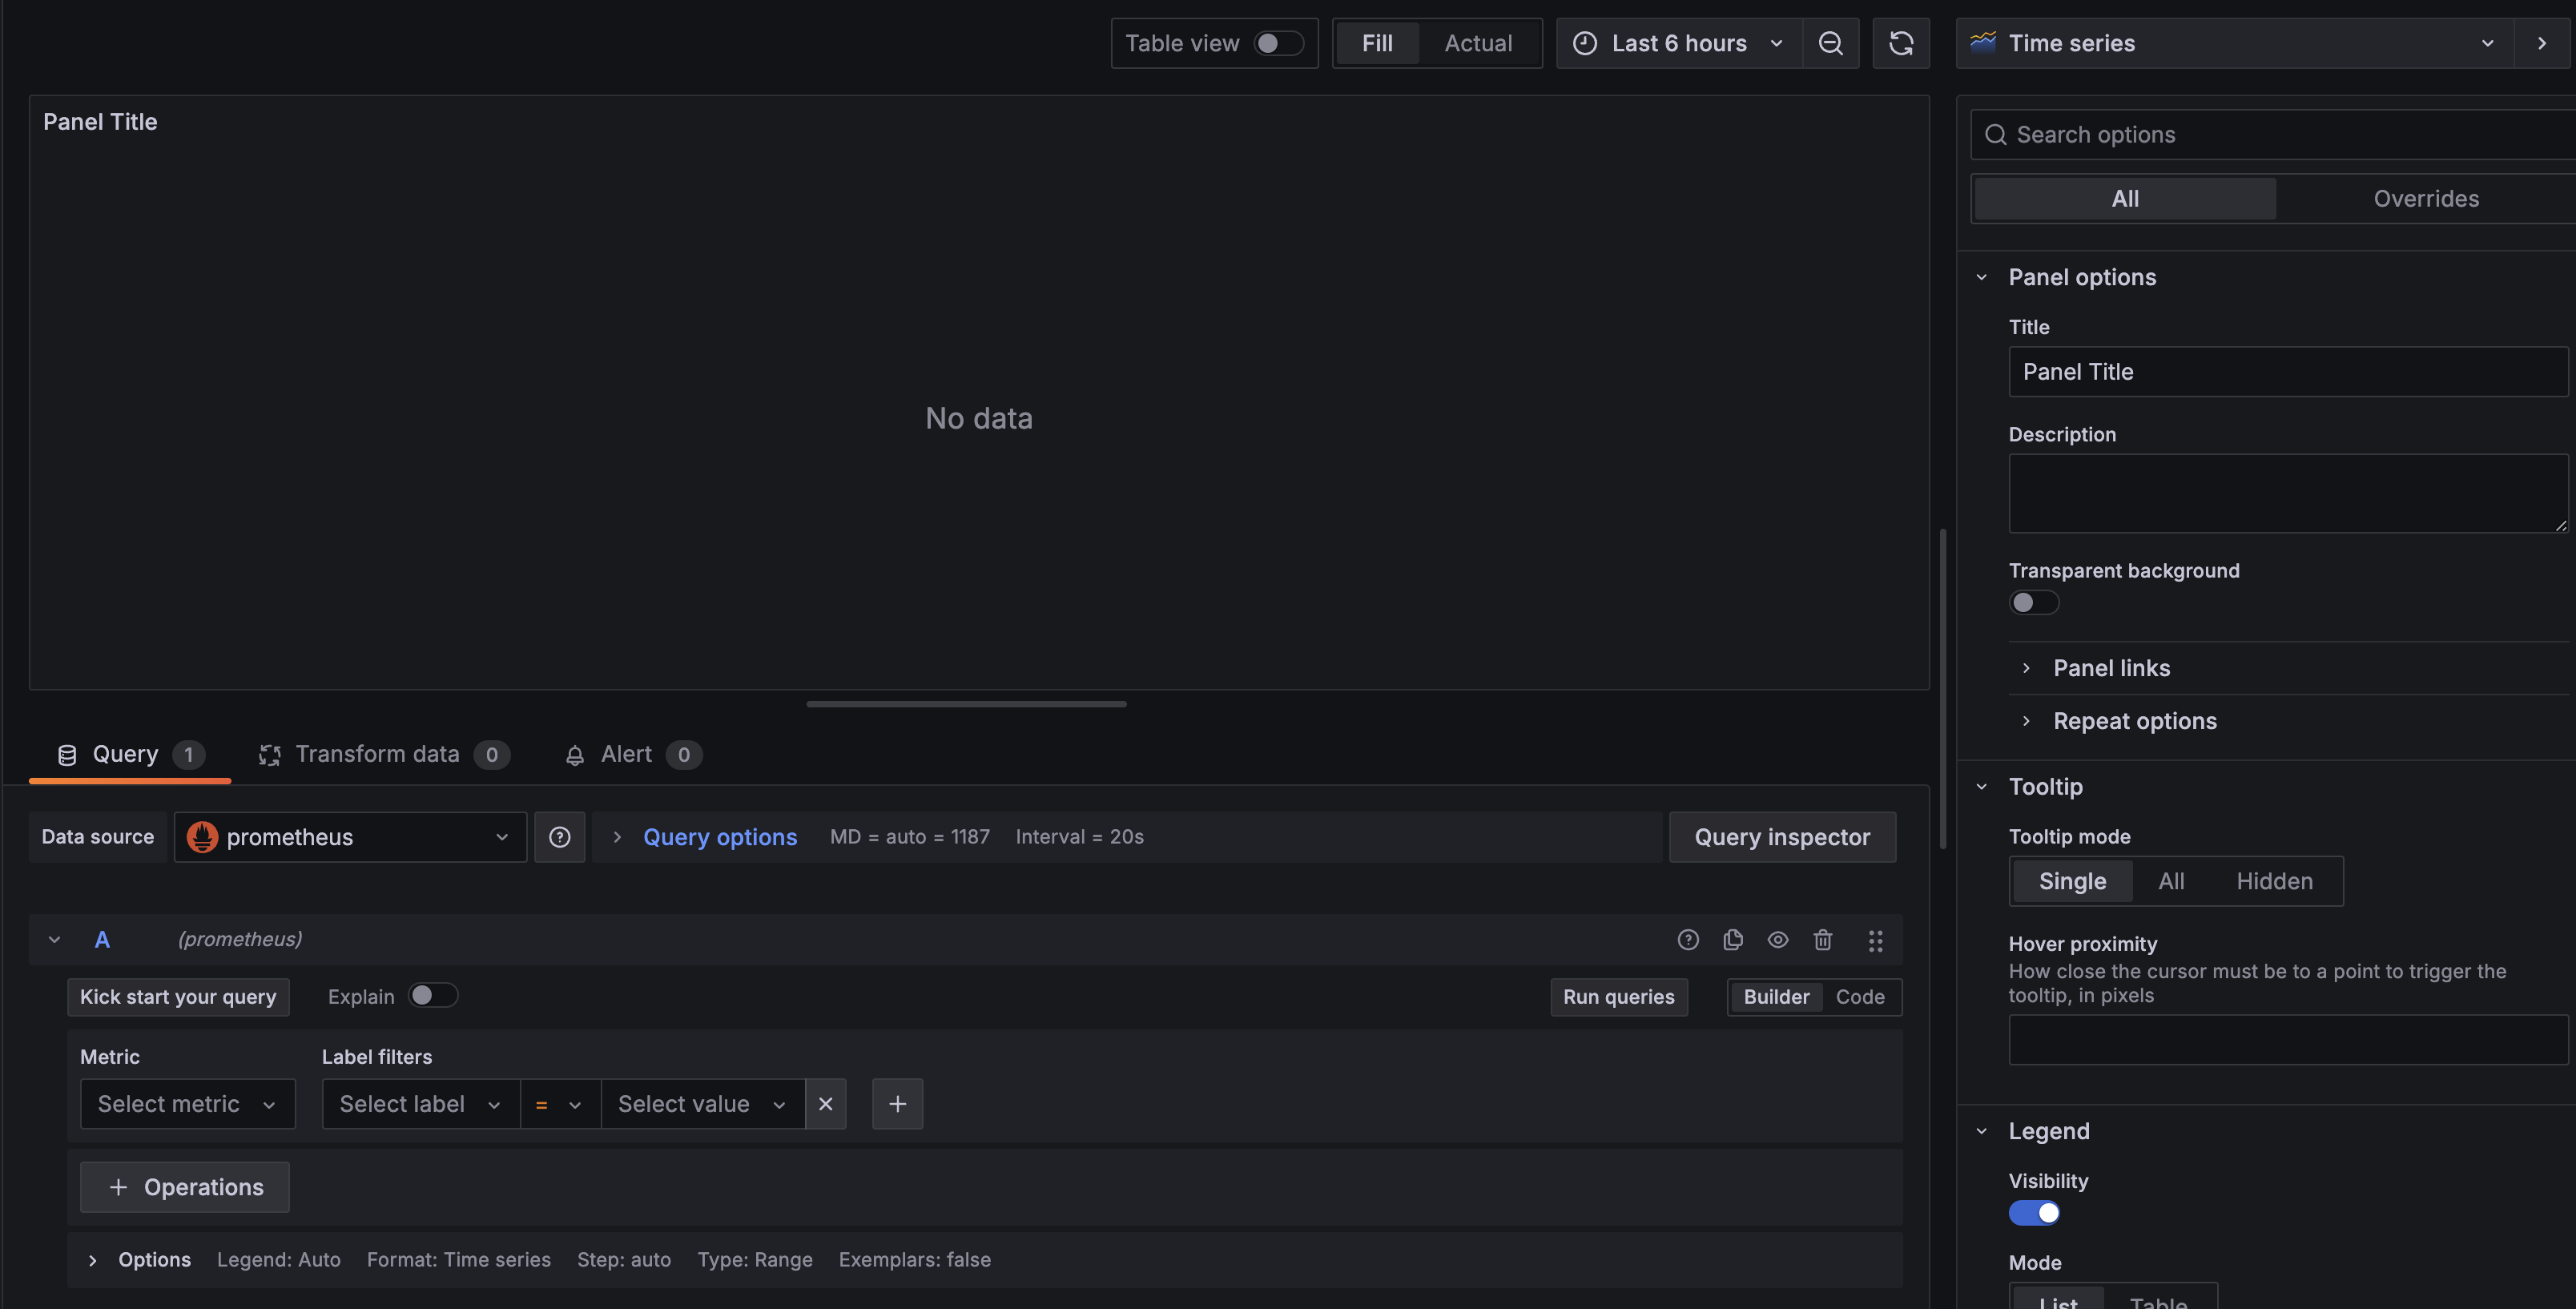Click the Time series visualization icon

[x=1983, y=42]
